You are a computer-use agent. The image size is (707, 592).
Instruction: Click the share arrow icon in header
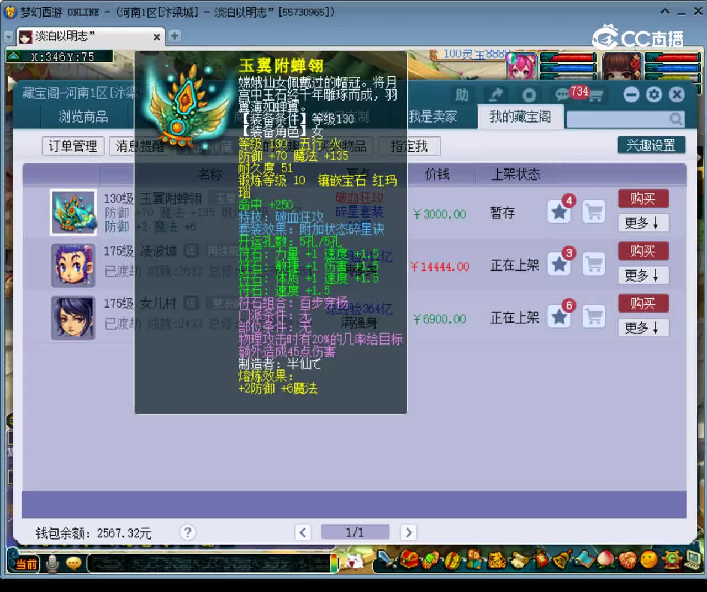click(496, 95)
